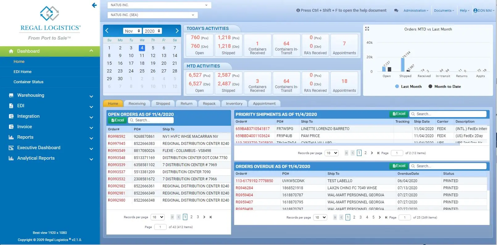Open the NATUS INC. company dropdown

[159, 5]
